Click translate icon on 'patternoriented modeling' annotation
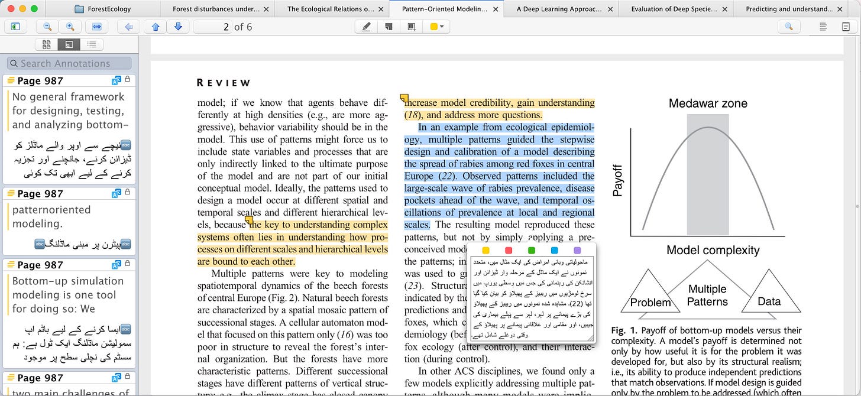Screen dimensions: 861x396 coord(116,193)
